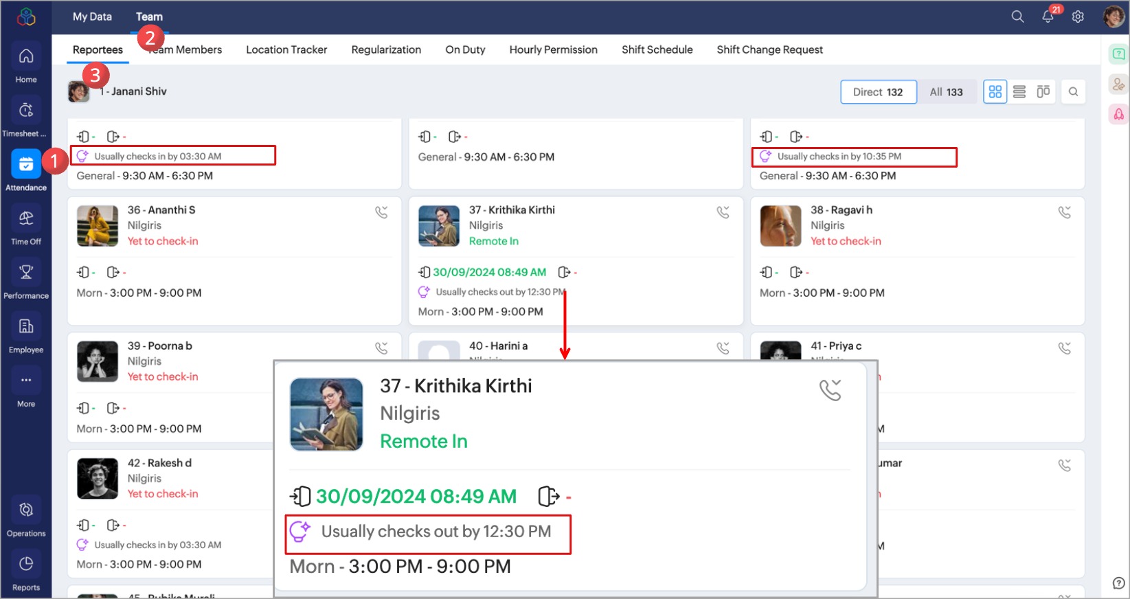Click Morn shift time under Ragavi h
1130x599 pixels.
coord(822,293)
